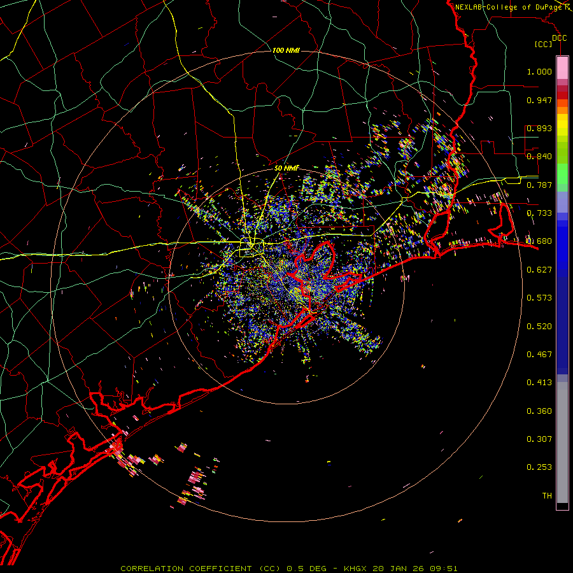Click the TH threshold label on the scale
The height and width of the screenshot is (573, 573).
click(x=547, y=496)
